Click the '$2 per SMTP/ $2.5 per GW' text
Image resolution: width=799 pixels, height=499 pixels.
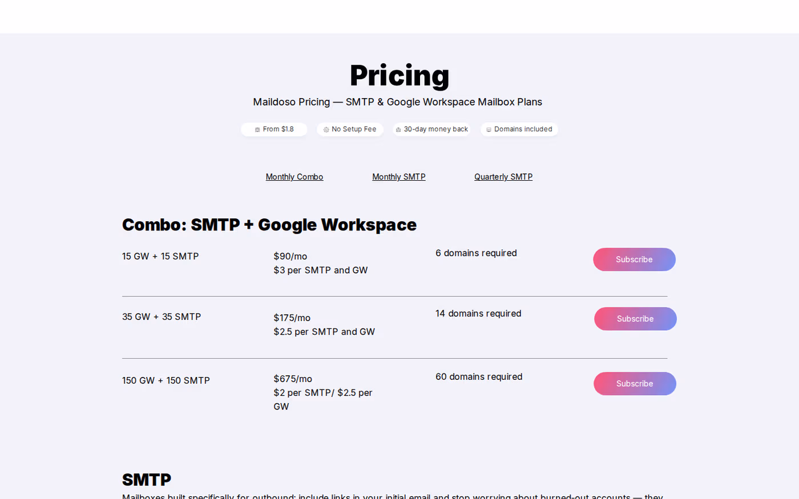click(x=323, y=400)
